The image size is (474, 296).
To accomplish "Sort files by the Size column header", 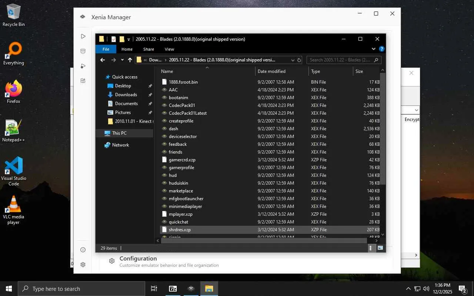I will tap(367, 71).
